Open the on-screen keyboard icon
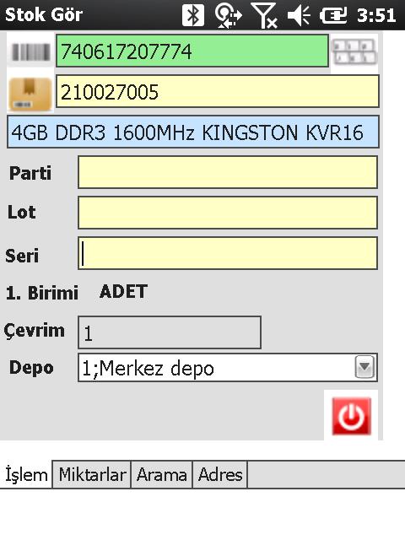 pyautogui.click(x=354, y=52)
